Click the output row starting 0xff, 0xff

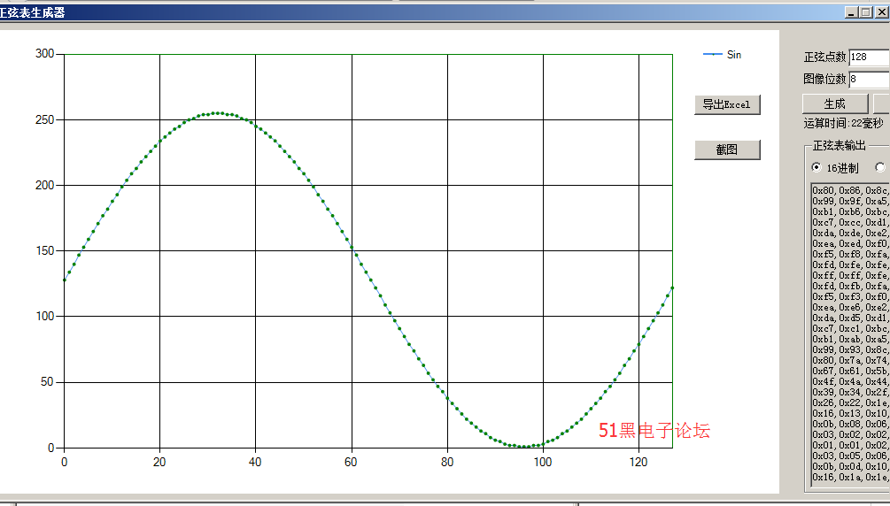[x=850, y=275]
